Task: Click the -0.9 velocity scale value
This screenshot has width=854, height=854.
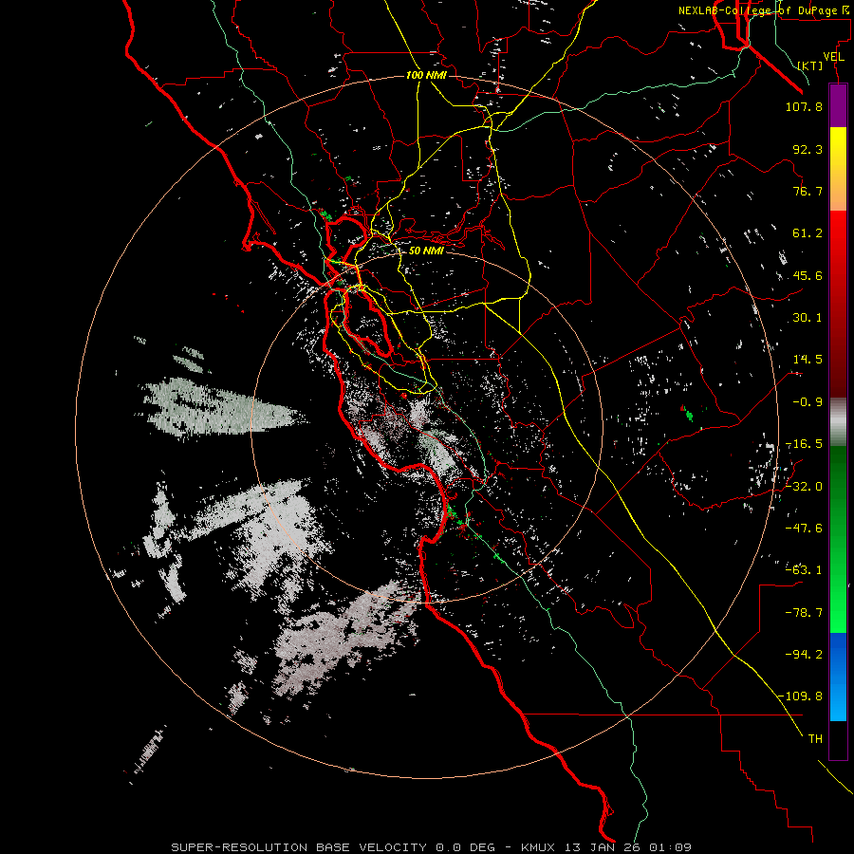Action: click(x=808, y=402)
